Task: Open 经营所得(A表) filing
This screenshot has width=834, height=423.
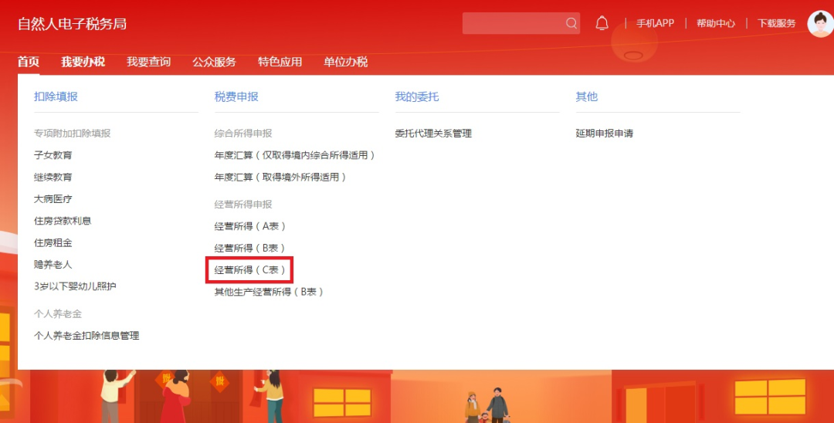Action: (250, 226)
